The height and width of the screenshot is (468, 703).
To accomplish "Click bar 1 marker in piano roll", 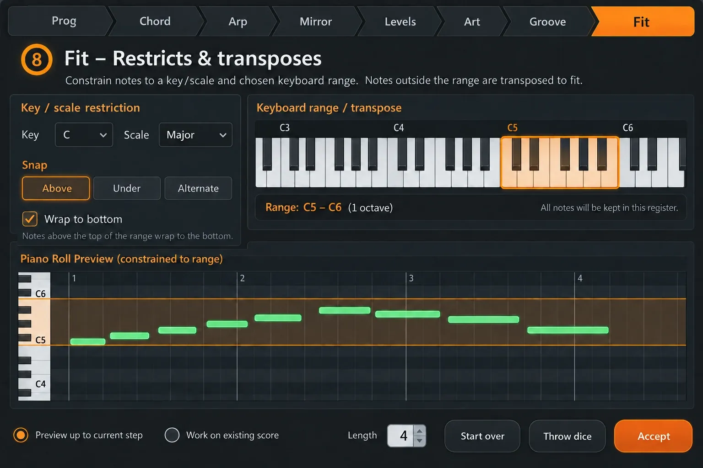I will [74, 278].
